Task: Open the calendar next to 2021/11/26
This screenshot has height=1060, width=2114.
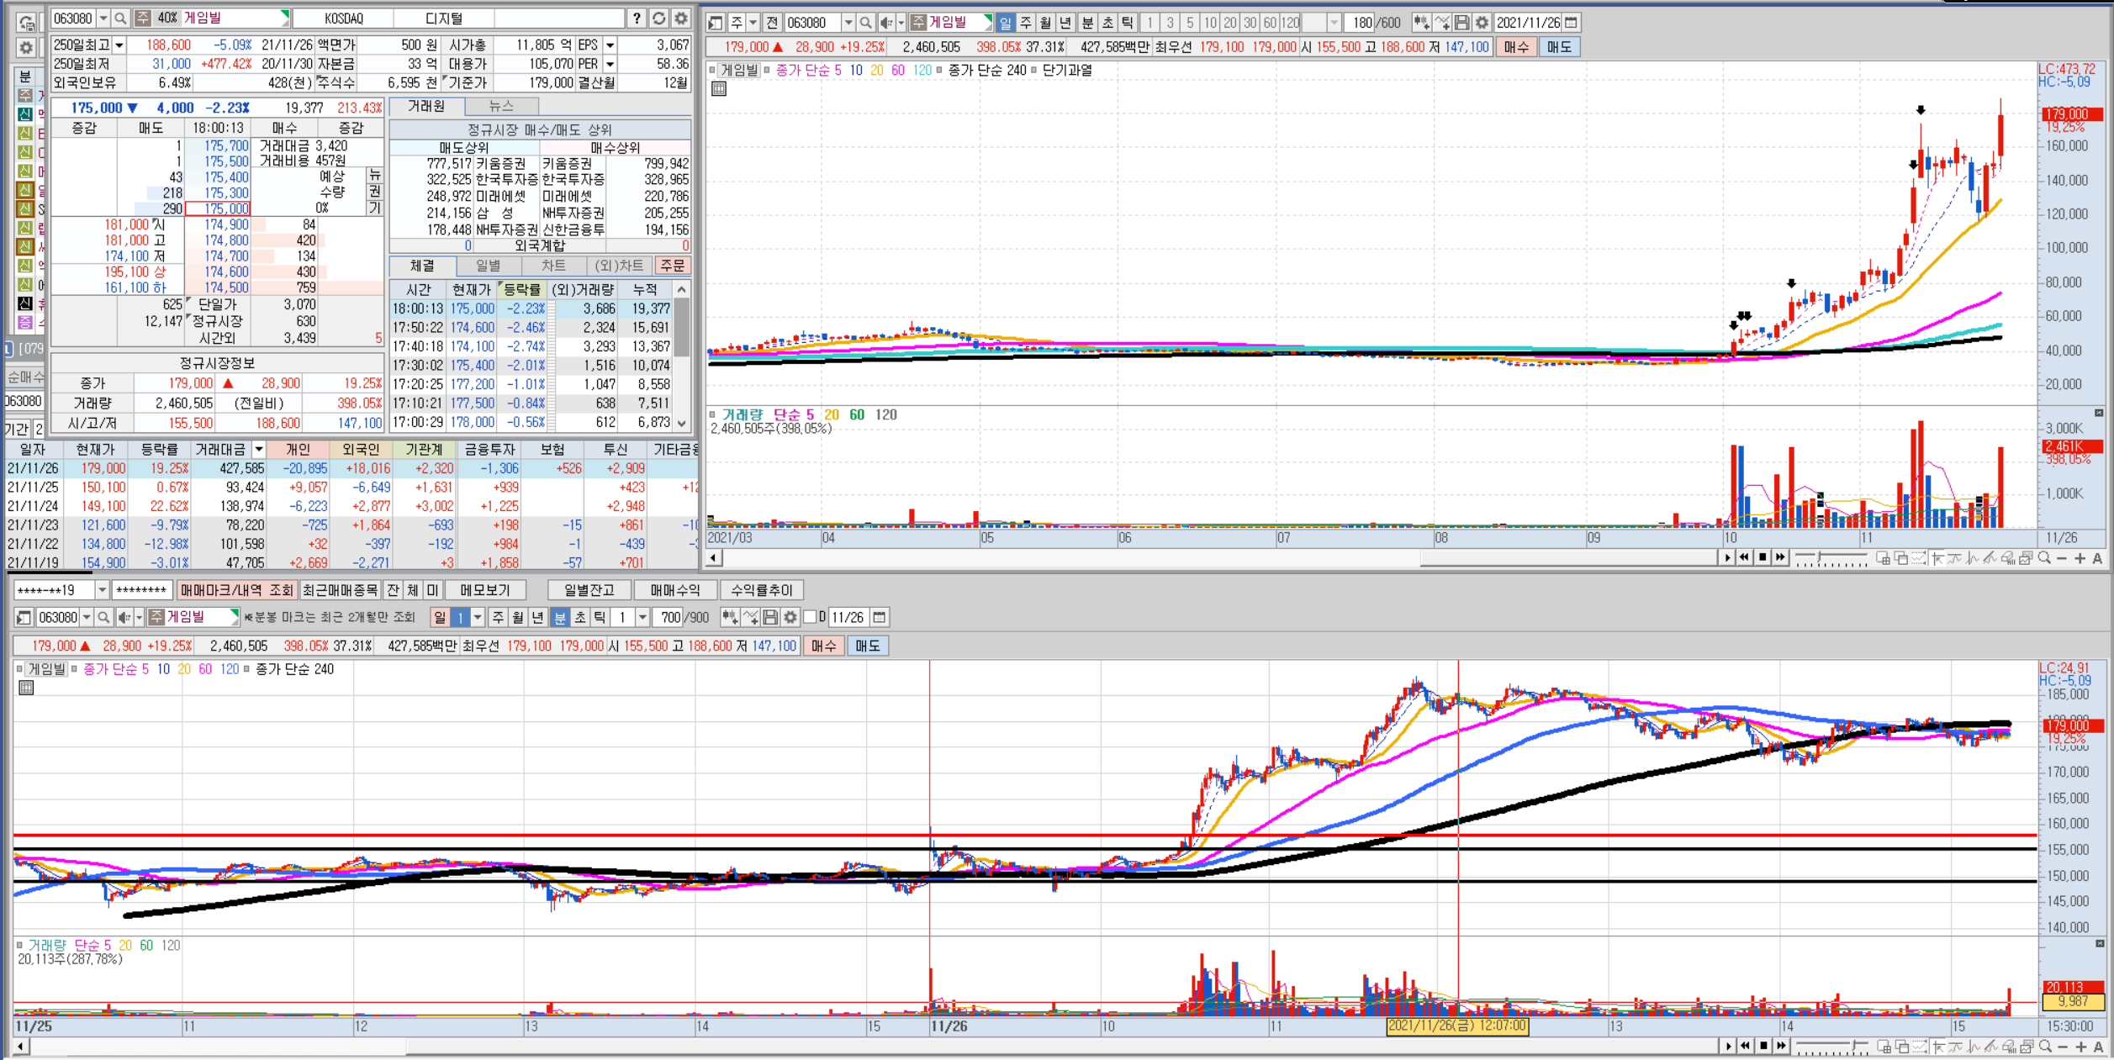Action: [x=1571, y=23]
